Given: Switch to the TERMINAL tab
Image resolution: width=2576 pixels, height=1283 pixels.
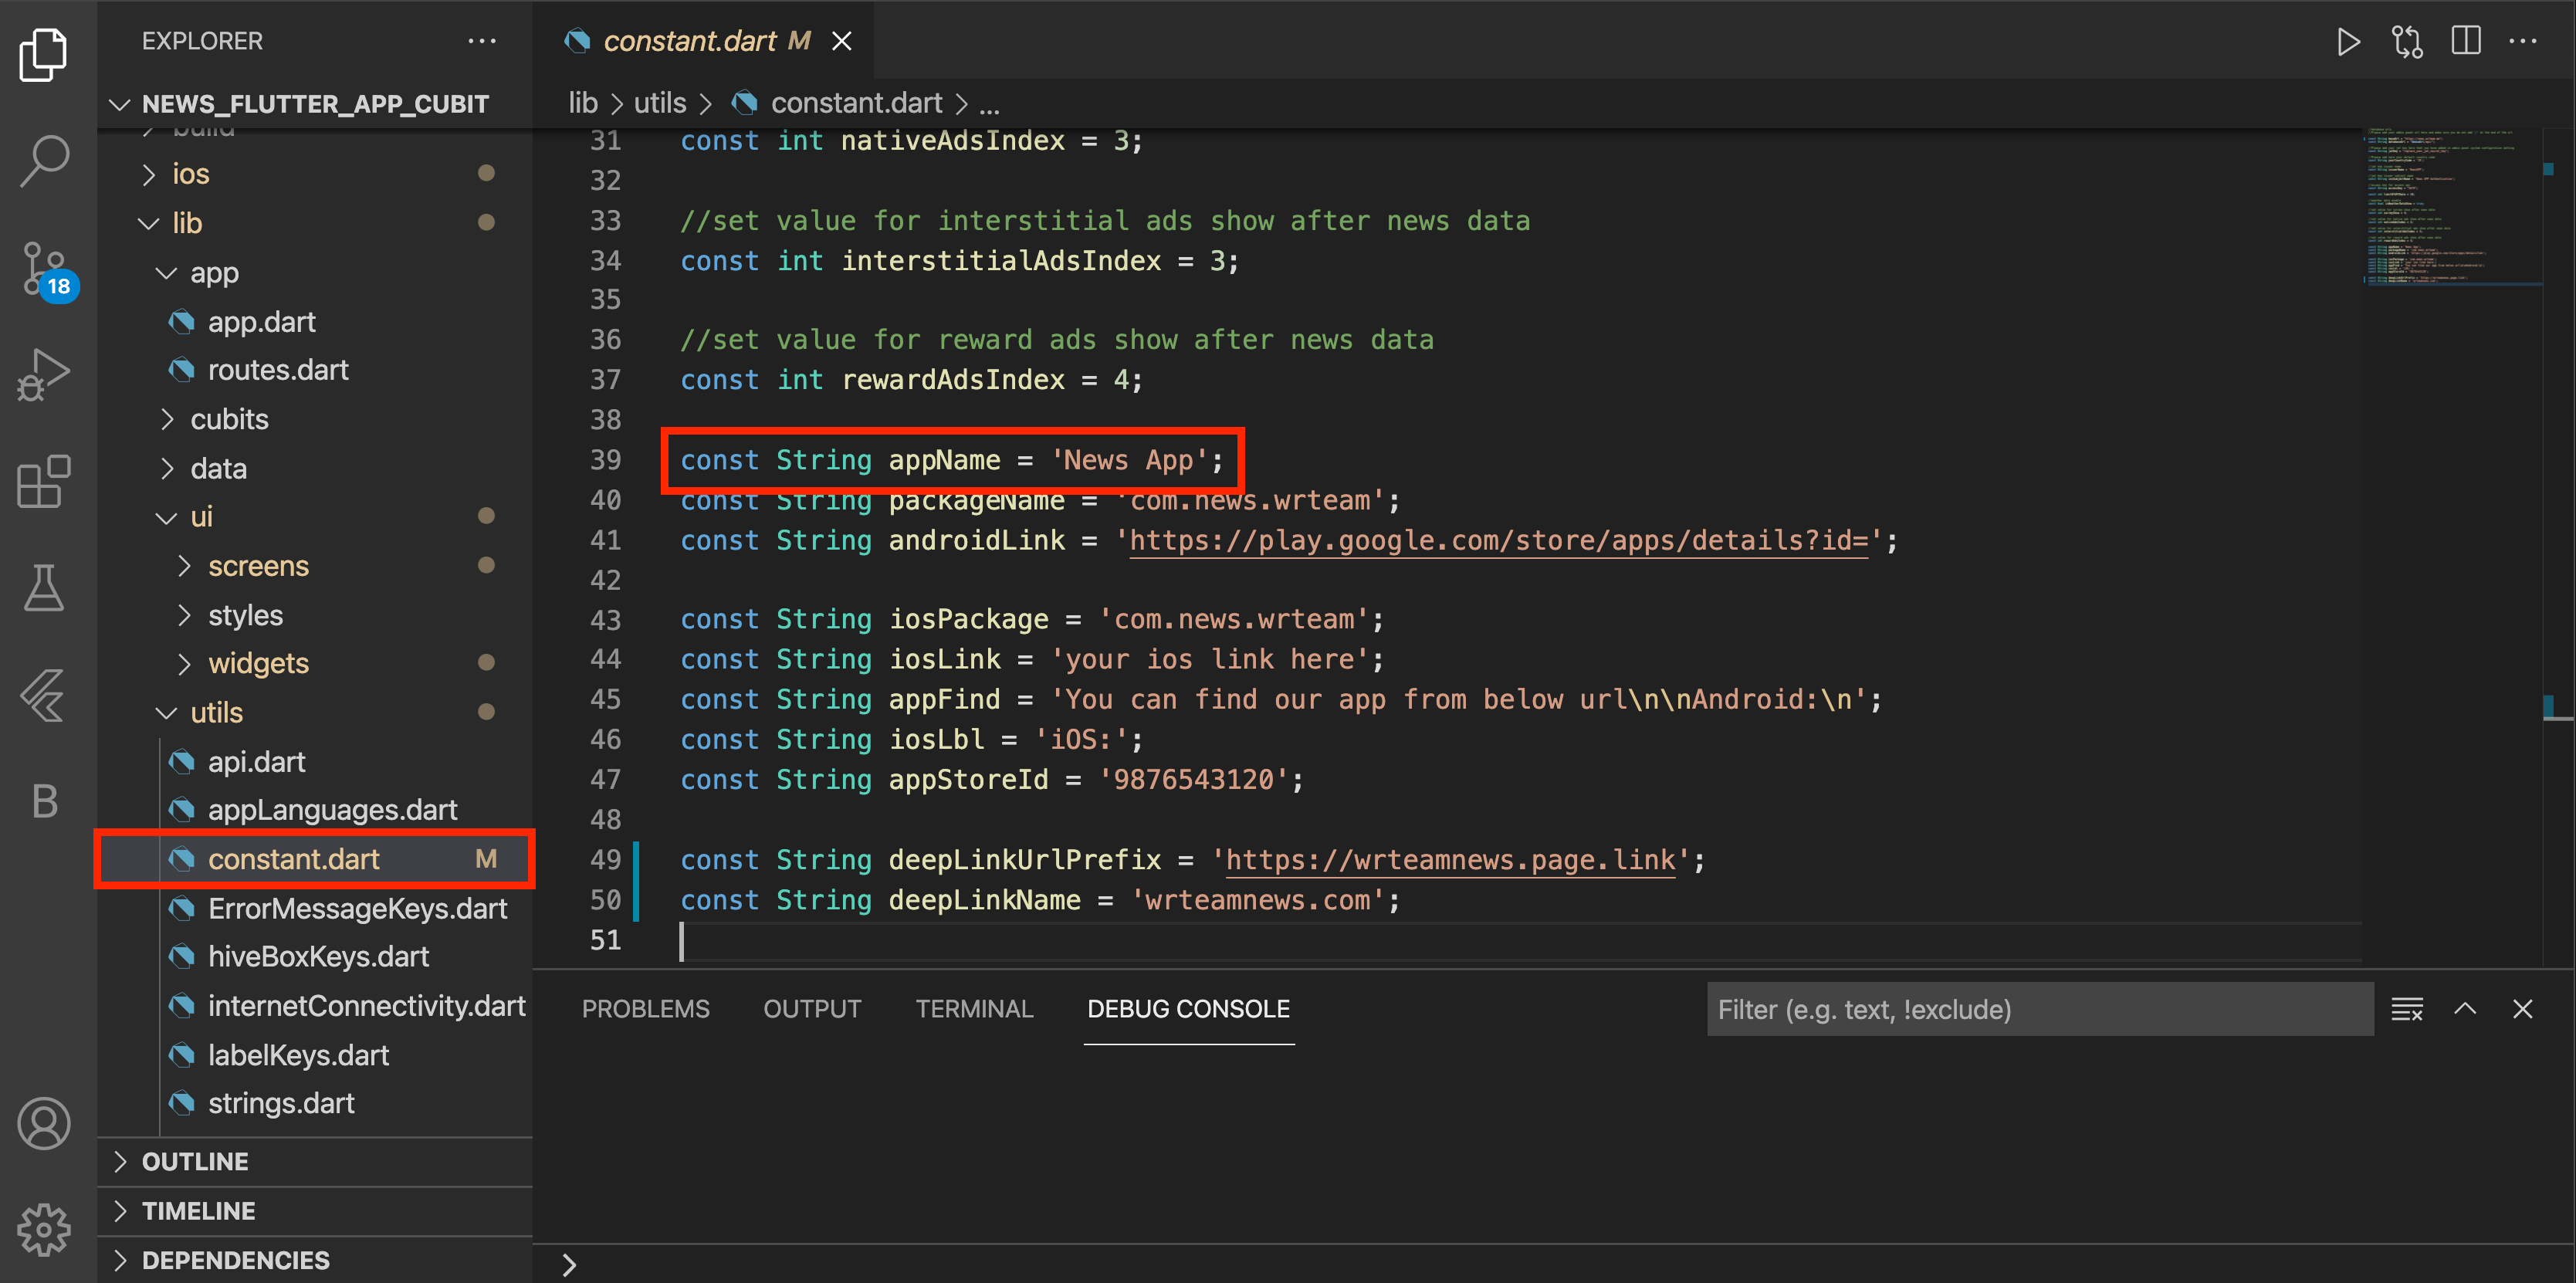Looking at the screenshot, I should tap(974, 1009).
